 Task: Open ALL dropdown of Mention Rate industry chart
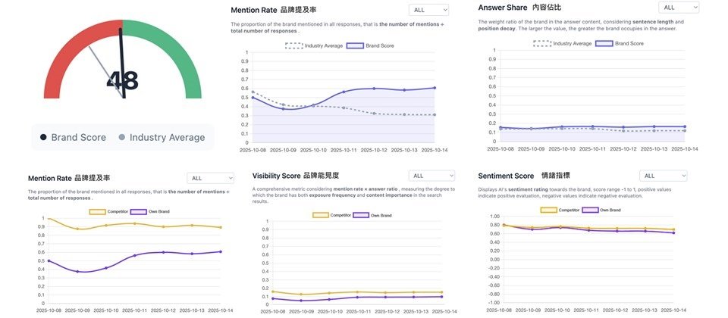pyautogui.click(x=428, y=10)
